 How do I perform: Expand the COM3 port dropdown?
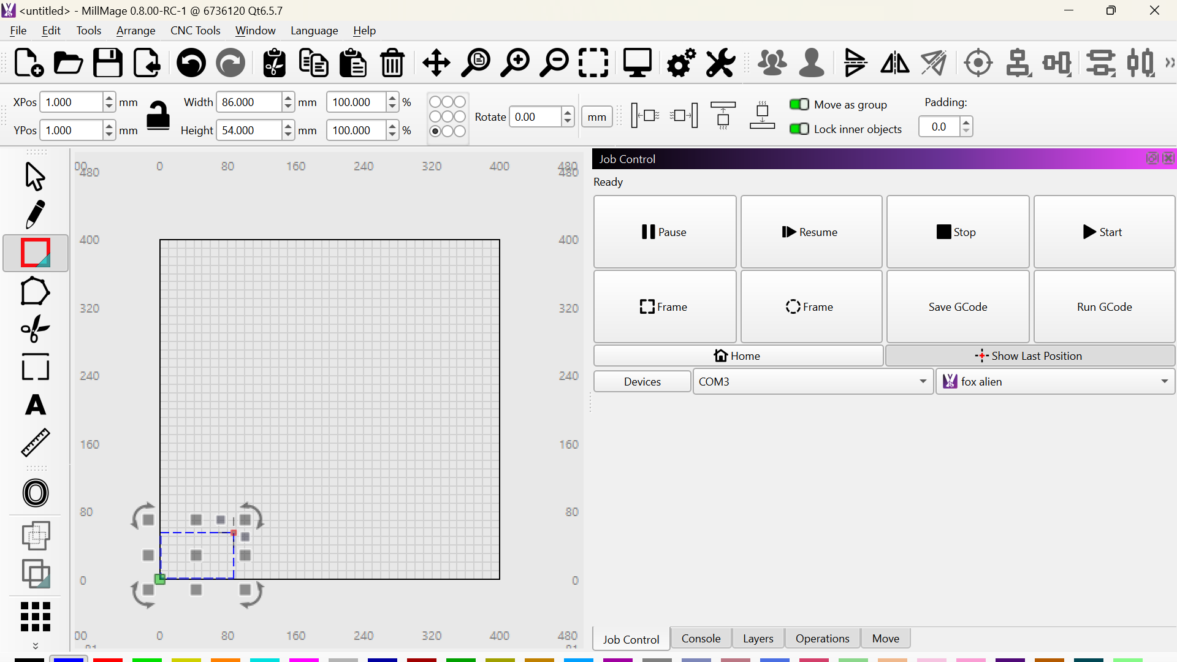click(x=923, y=381)
